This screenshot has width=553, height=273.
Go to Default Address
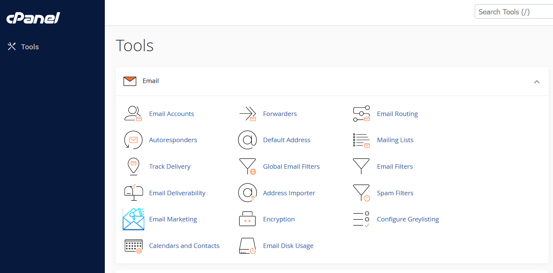(287, 140)
